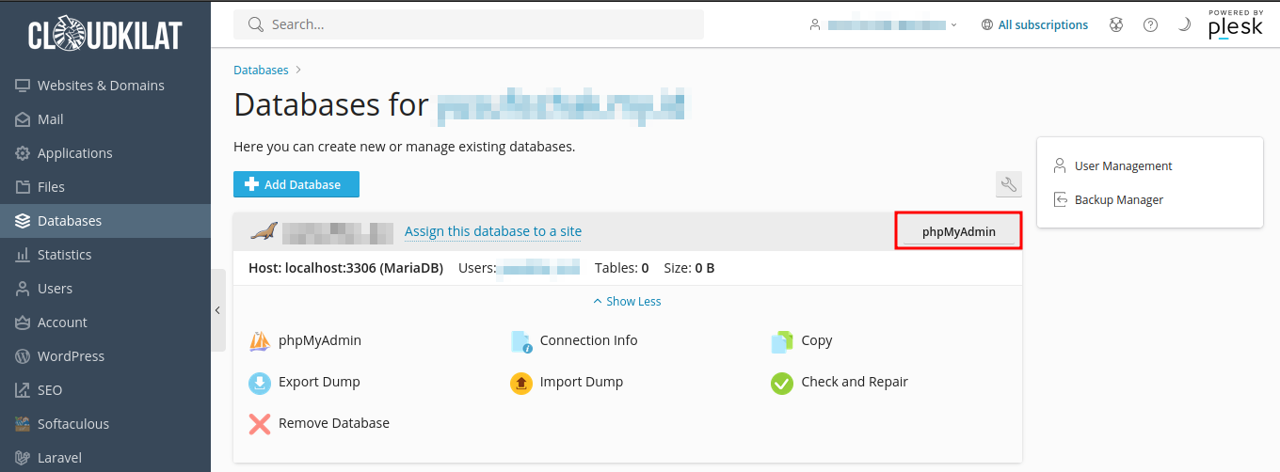Screen dimensions: 1280x472
Task: Click the Copy database icon
Action: pos(782,341)
